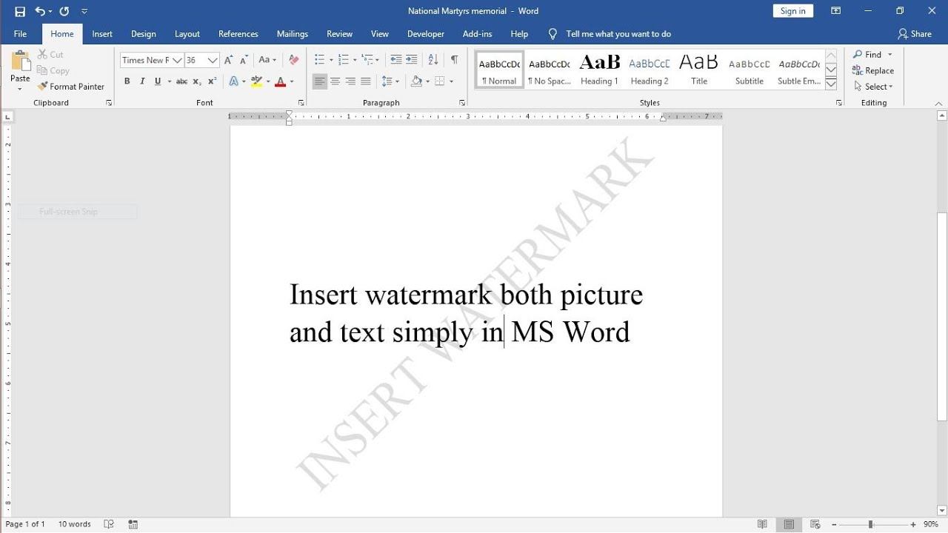Image resolution: width=948 pixels, height=533 pixels.
Task: Expand the Styles gallery more arrow
Action: (831, 84)
